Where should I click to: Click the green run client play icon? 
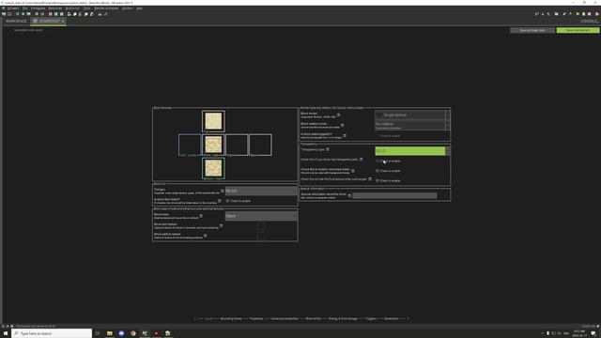coord(578,14)
